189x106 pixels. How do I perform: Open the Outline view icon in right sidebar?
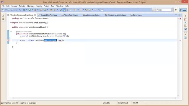[x=185, y=38]
